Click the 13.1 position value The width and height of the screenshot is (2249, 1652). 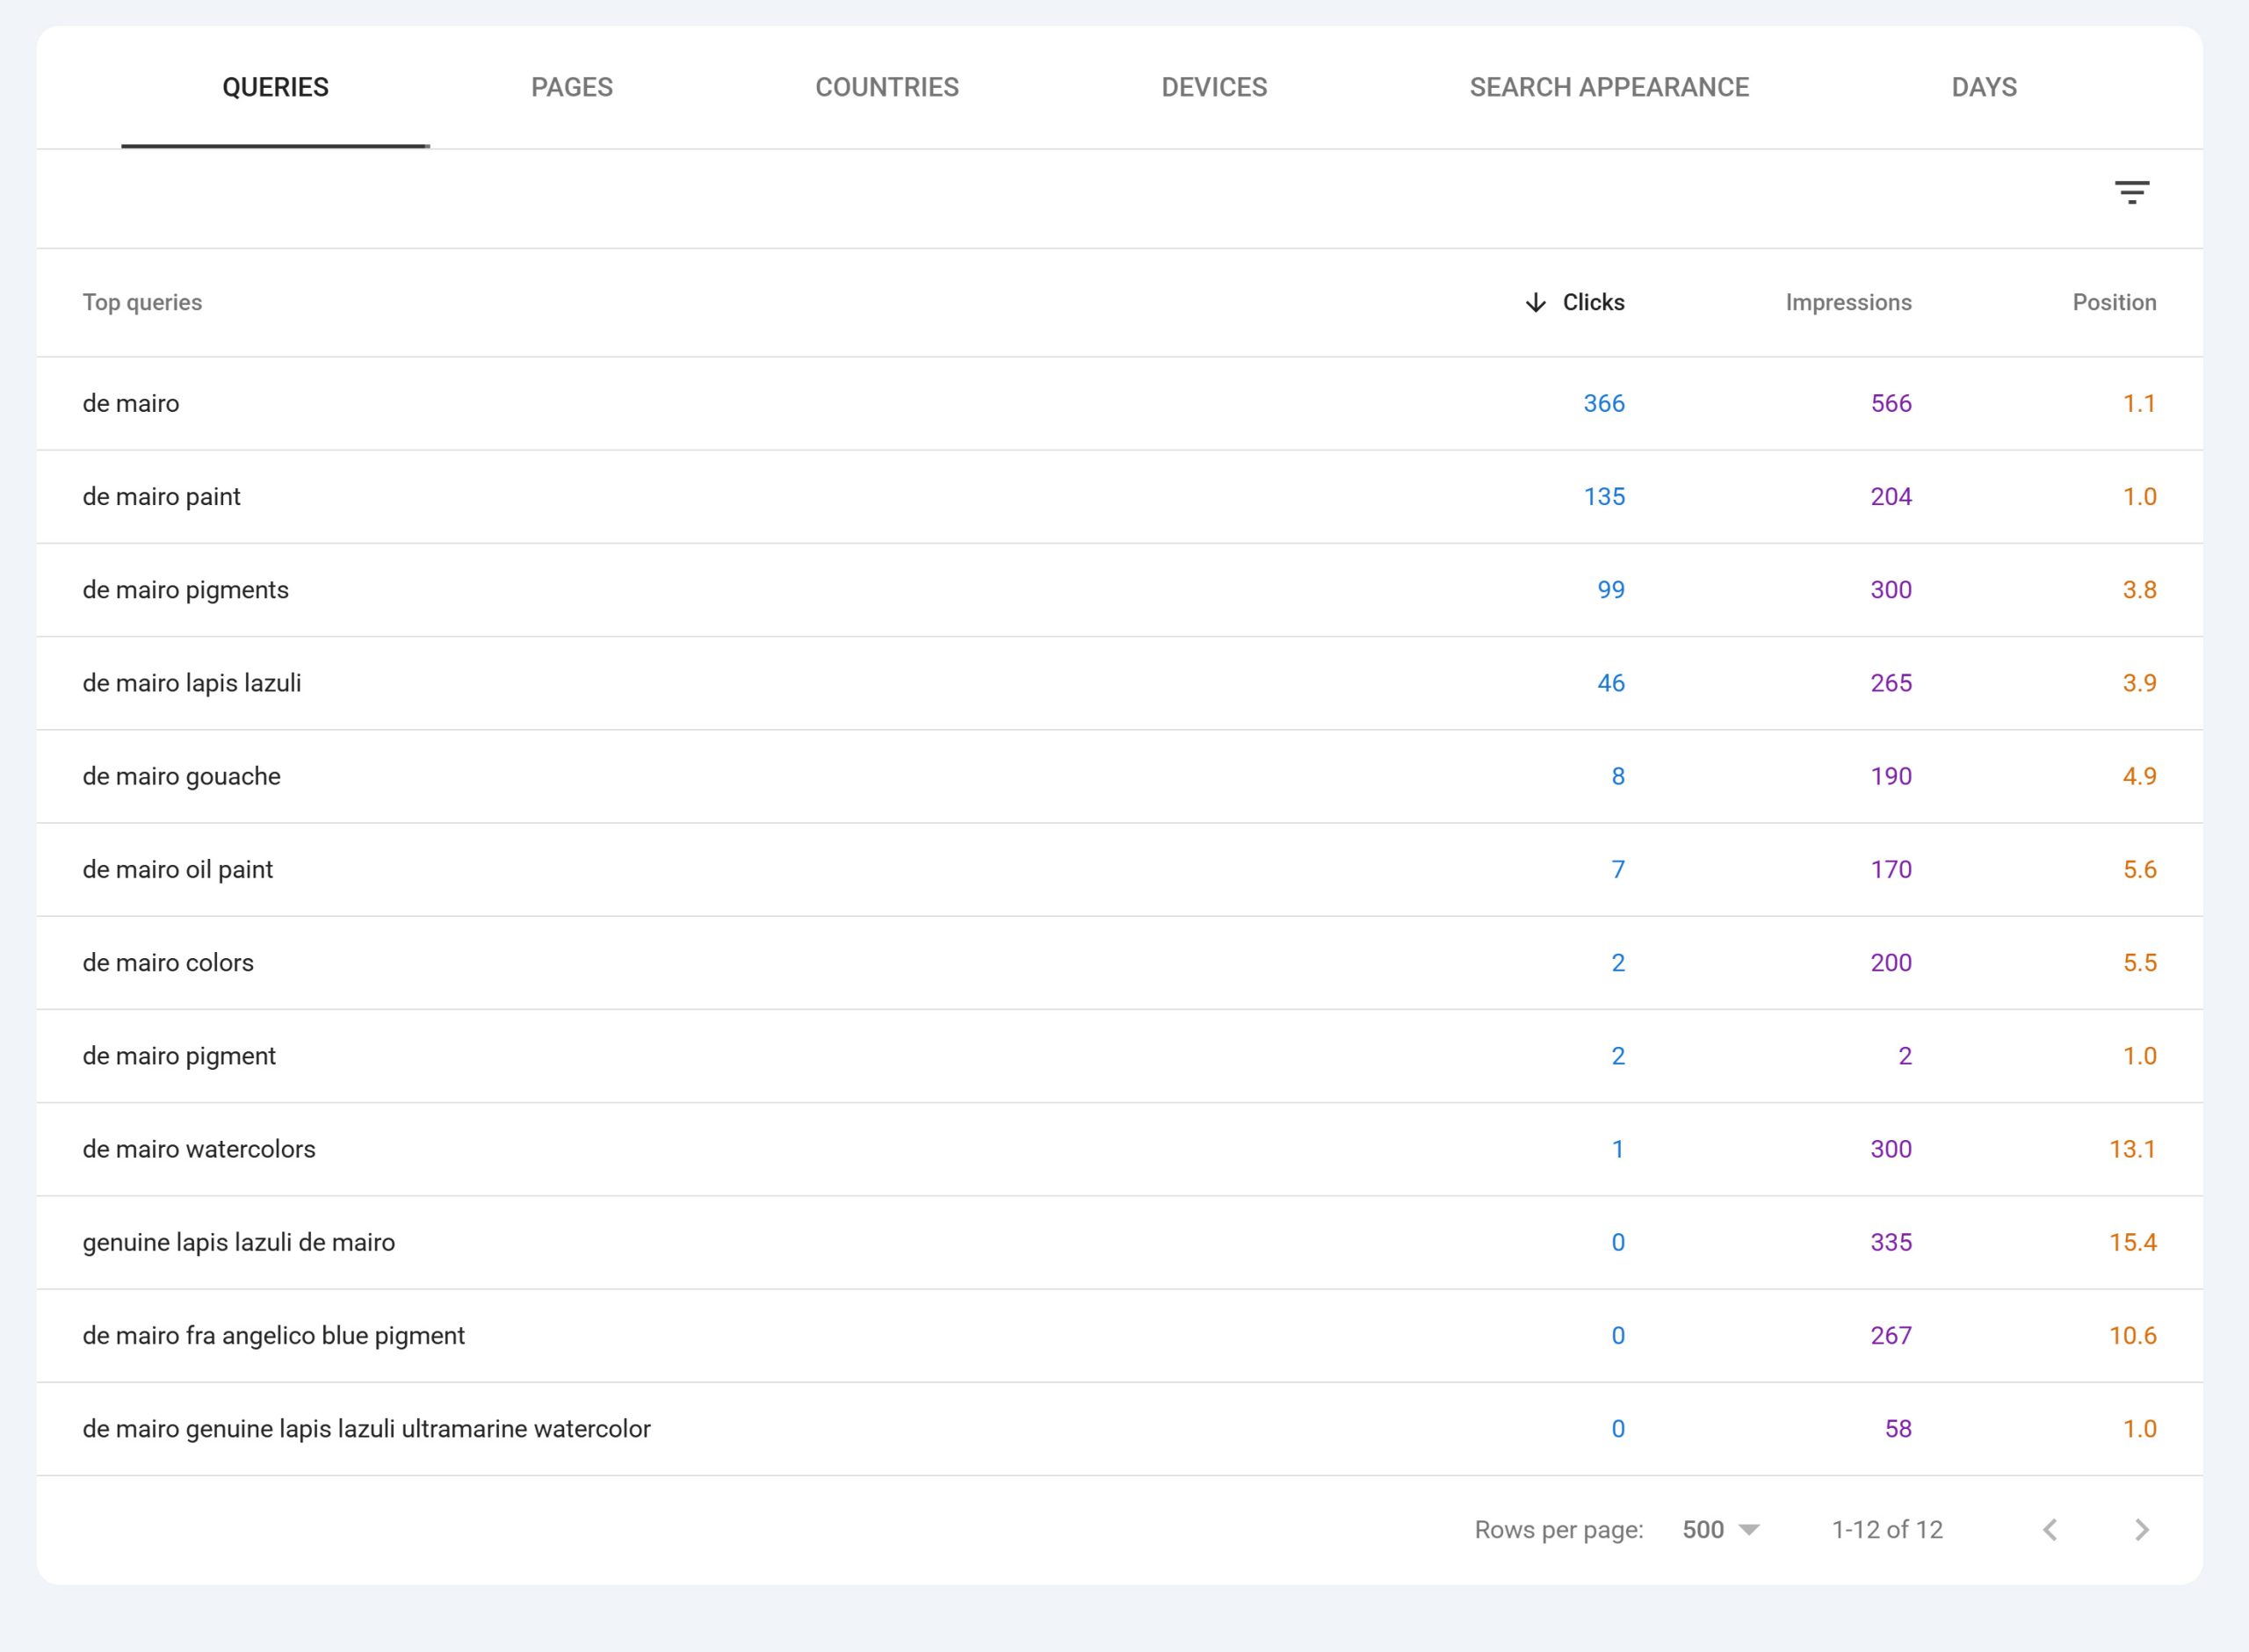point(2132,1149)
